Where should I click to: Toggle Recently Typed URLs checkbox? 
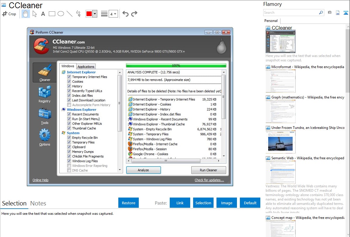(x=69, y=91)
